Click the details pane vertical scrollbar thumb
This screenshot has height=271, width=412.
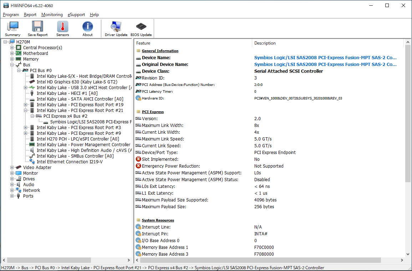(x=407, y=113)
